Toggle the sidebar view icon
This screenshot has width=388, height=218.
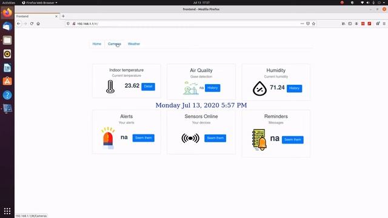(x=350, y=24)
